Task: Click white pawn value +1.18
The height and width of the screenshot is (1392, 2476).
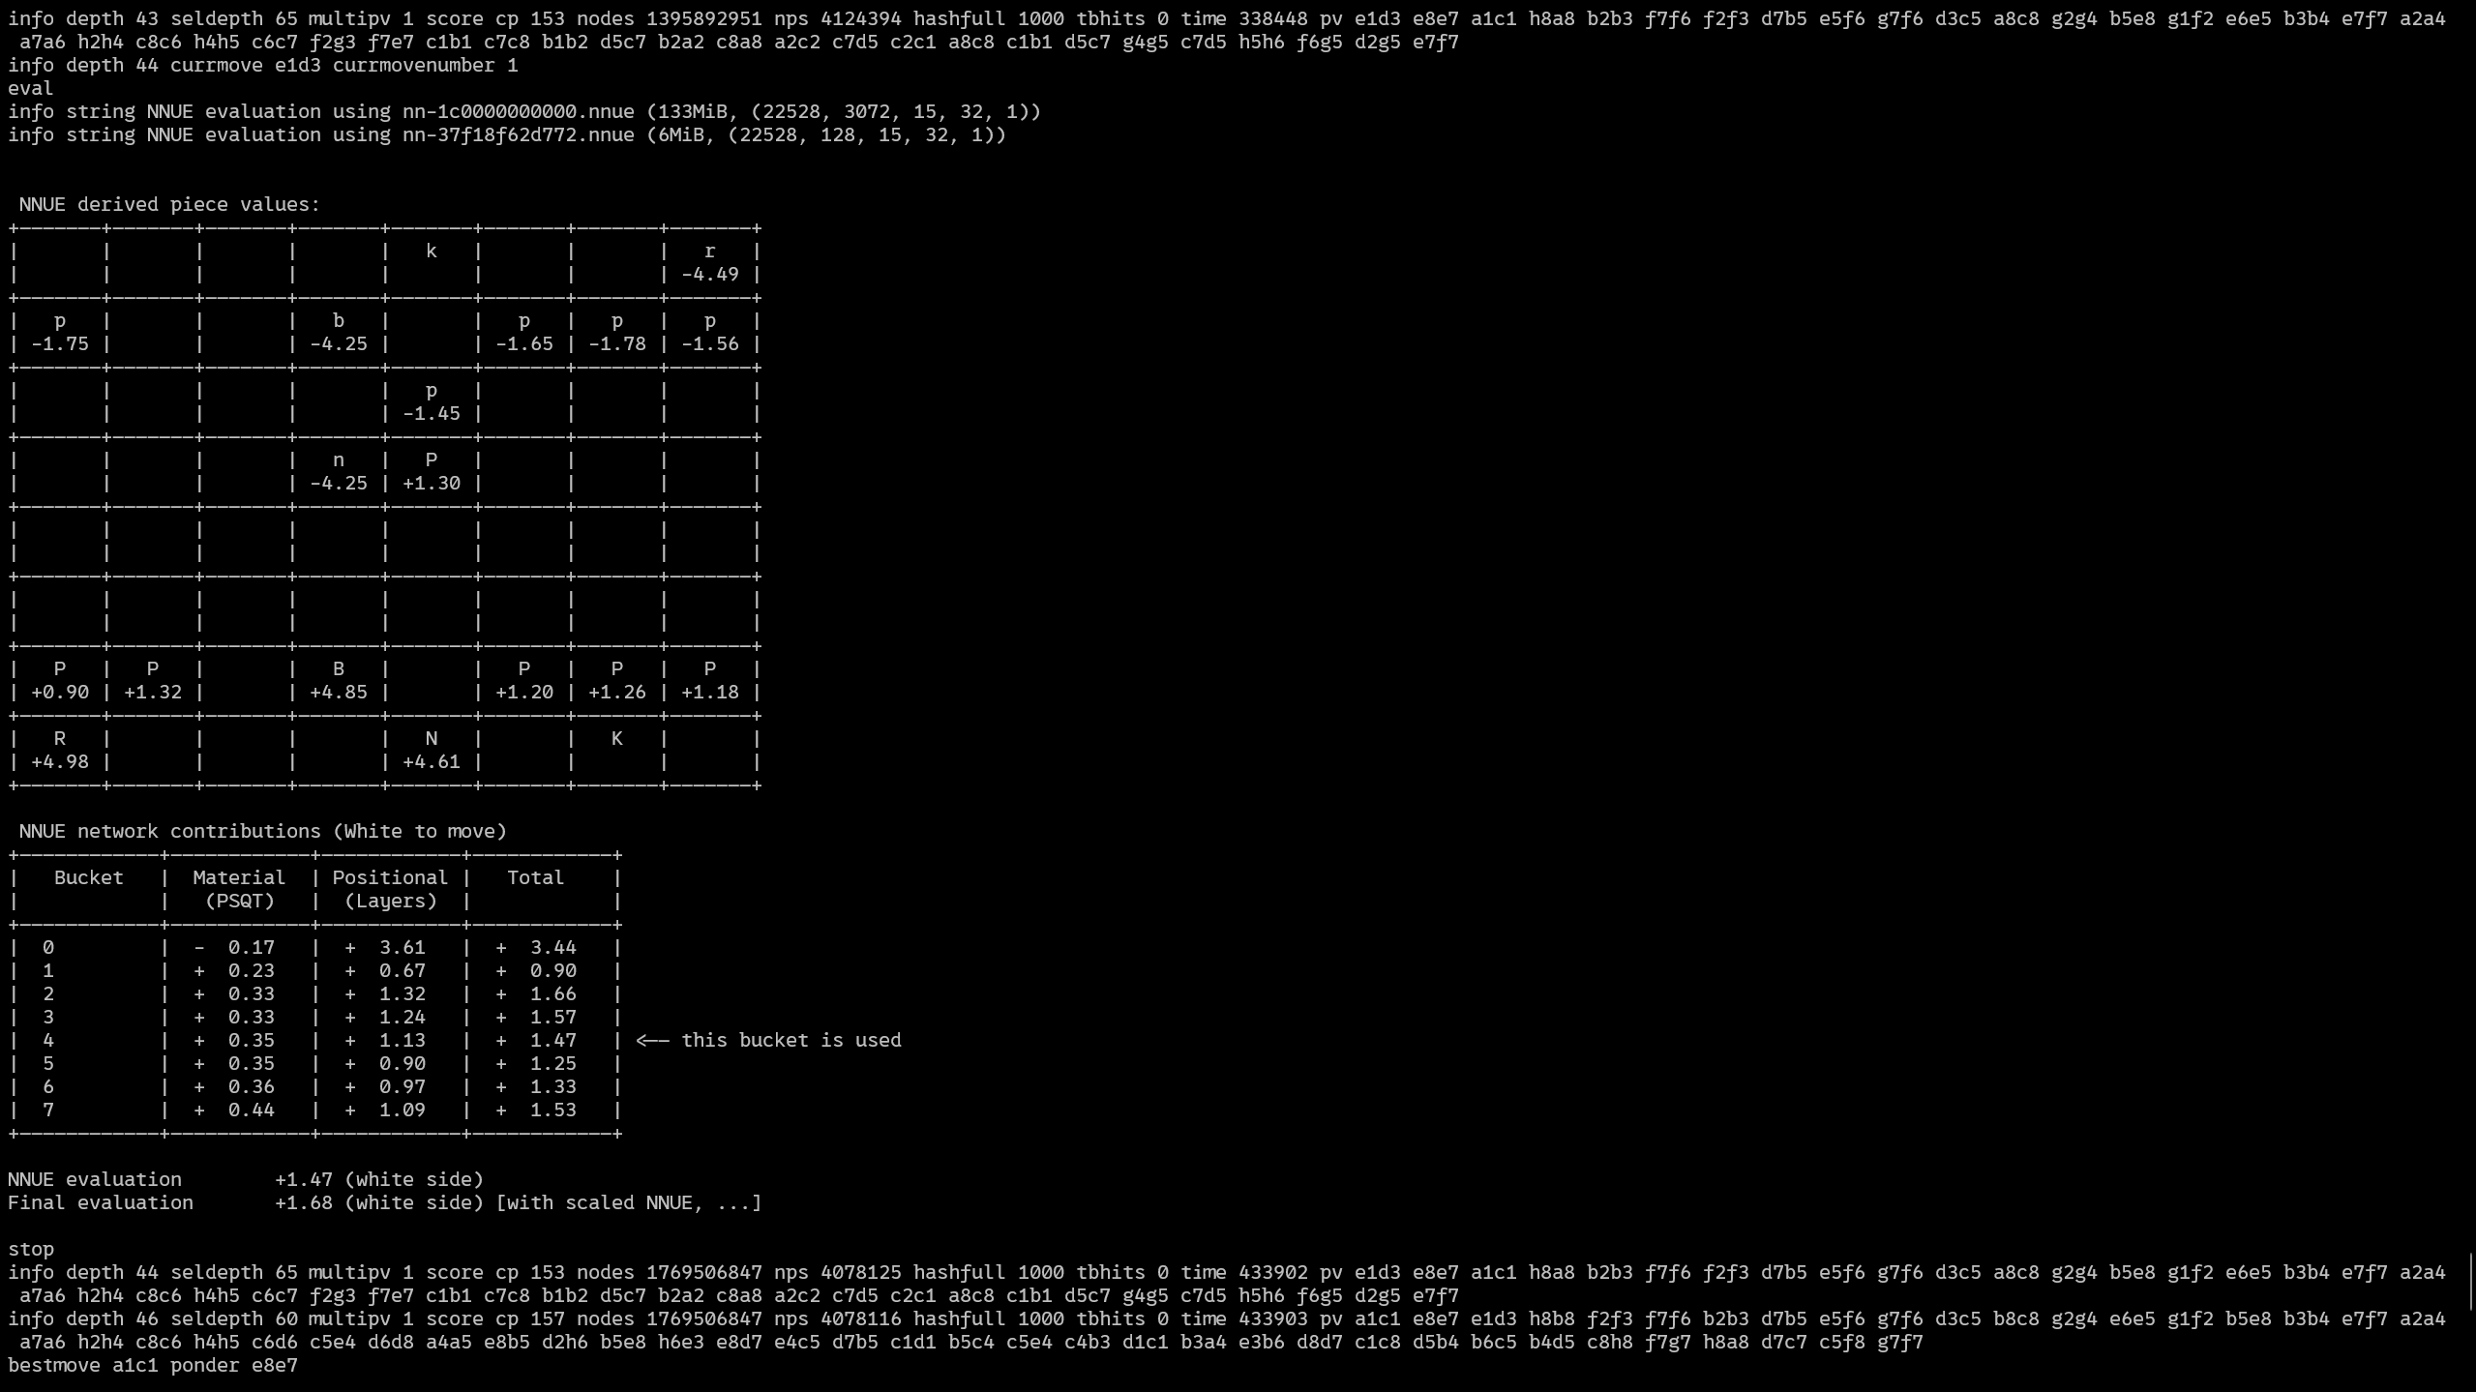Action: pos(710,692)
